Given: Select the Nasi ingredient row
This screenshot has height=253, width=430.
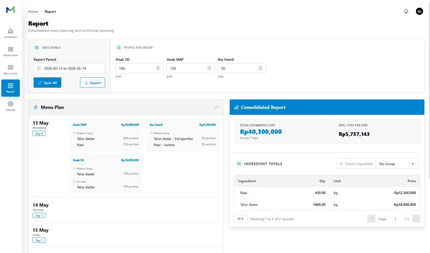Looking at the screenshot, I should click(327, 193).
